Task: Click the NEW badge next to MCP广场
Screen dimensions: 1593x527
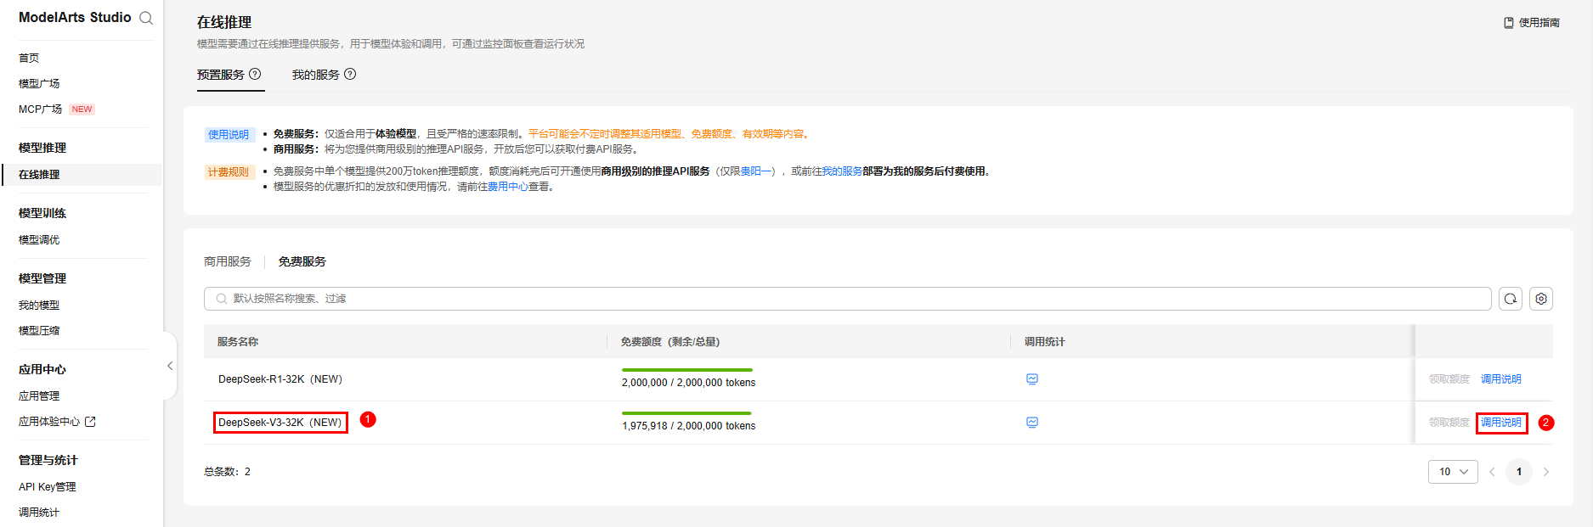Action: tap(82, 109)
